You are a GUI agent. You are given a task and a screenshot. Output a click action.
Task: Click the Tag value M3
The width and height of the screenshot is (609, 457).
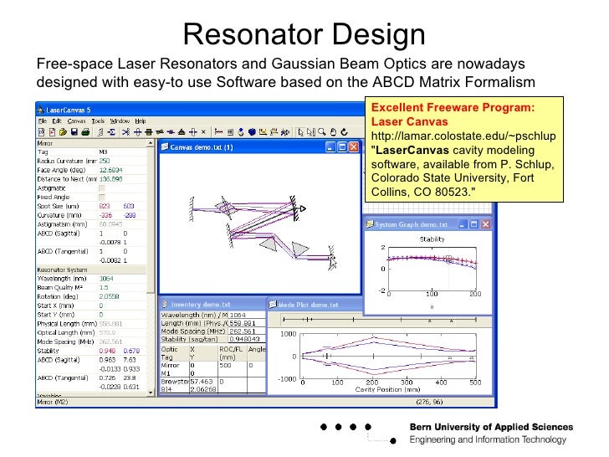click(x=104, y=152)
